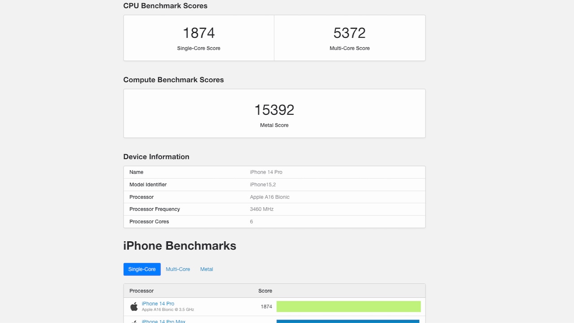
Task: Click the 'Single-Core Score' label
Action: coord(199,48)
